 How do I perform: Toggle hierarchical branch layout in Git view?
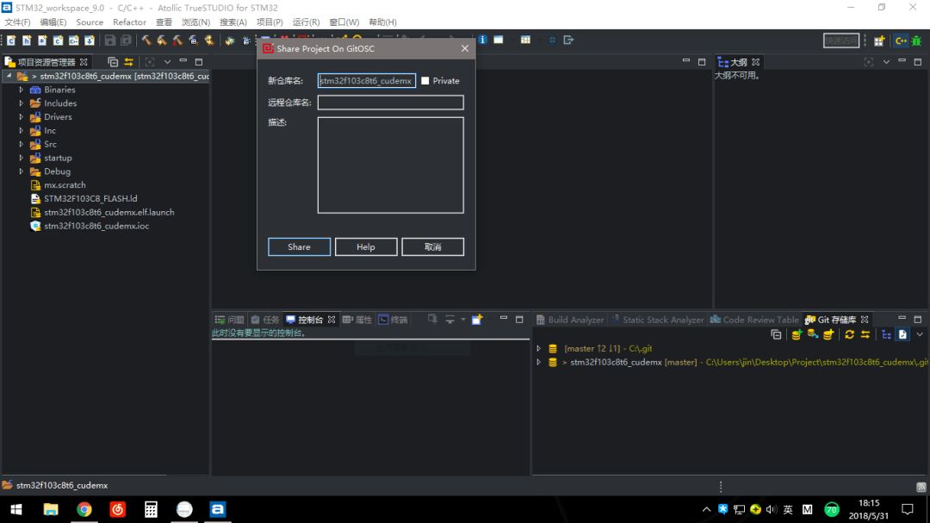[x=886, y=335]
